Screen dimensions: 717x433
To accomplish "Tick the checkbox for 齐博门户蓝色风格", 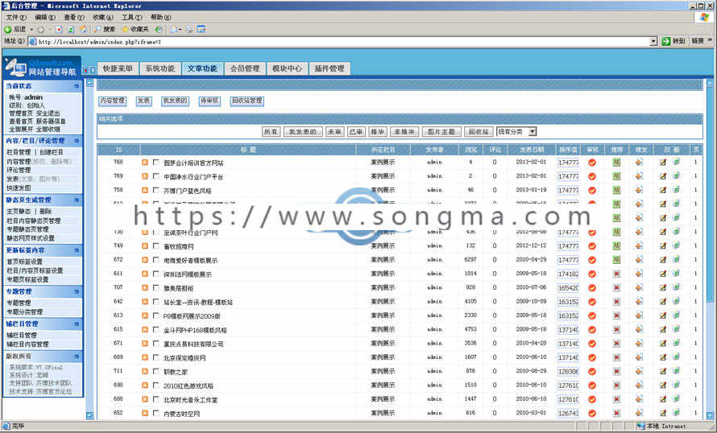I will point(156,190).
